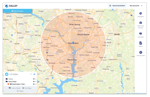
Task: Click the Silver Spring map label
Action: pos(74,24)
